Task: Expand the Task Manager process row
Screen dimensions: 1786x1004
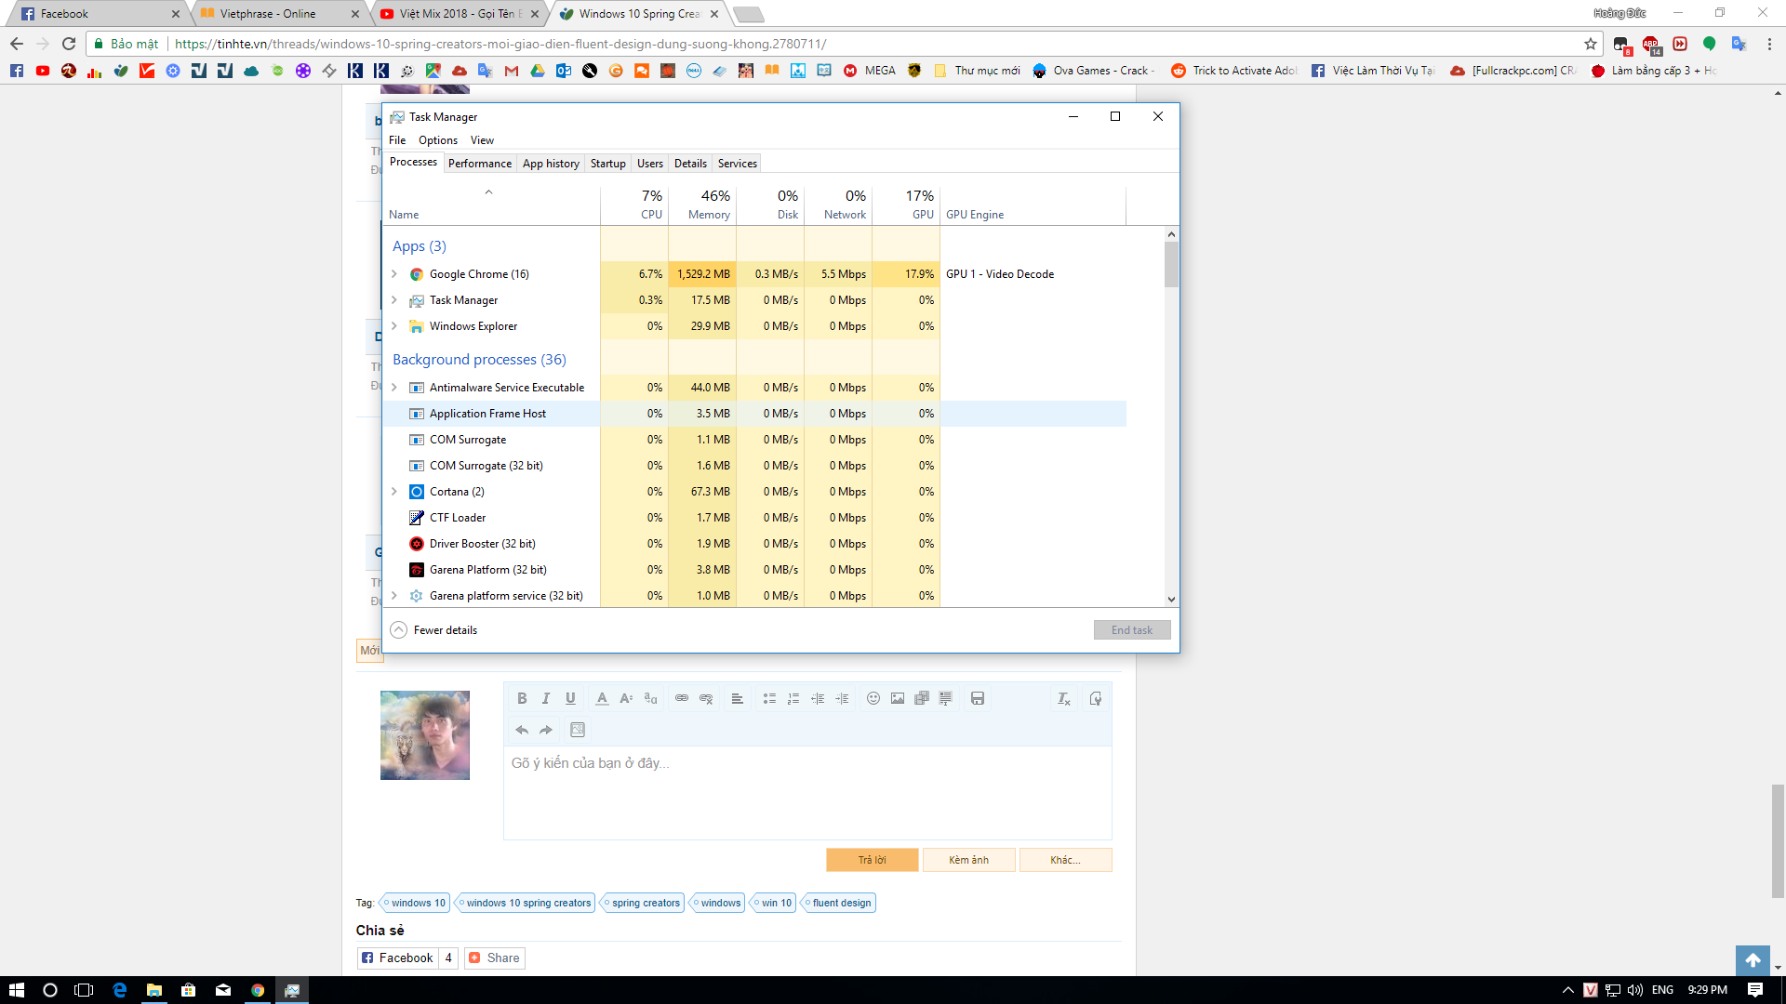Action: [394, 300]
